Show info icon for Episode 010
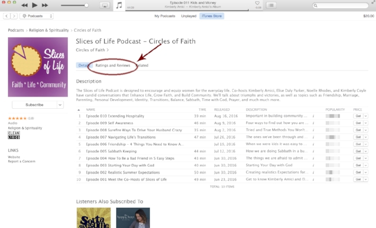The width and height of the screenshot is (376, 228). click(x=313, y=116)
